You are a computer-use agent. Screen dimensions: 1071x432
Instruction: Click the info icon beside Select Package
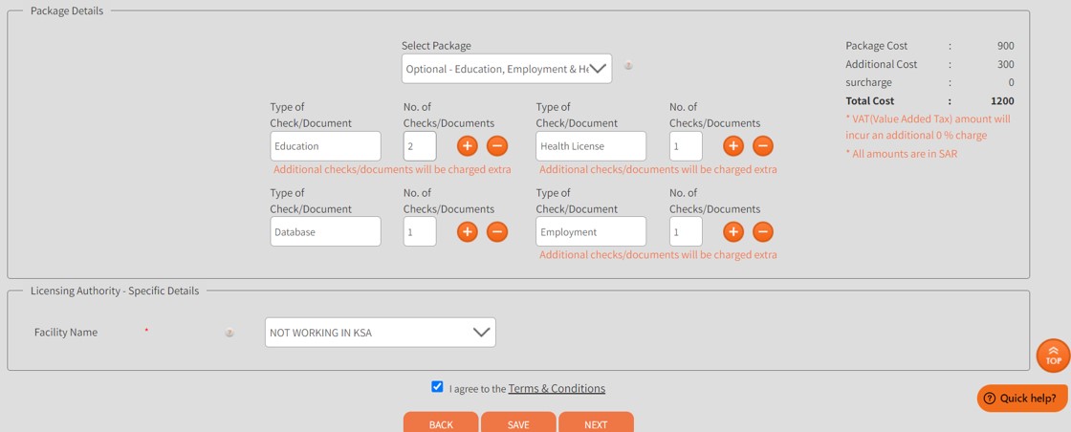(628, 66)
